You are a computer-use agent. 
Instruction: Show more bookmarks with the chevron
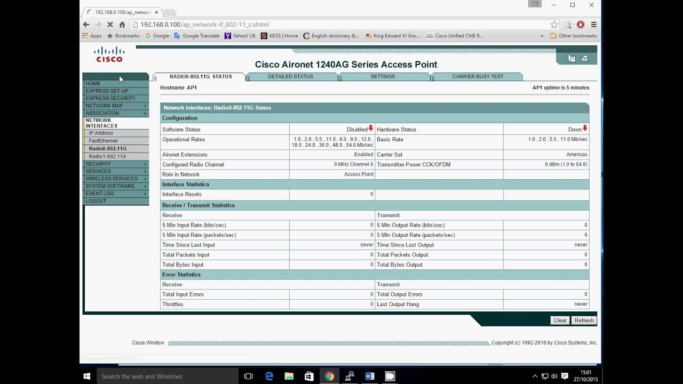[x=542, y=36]
